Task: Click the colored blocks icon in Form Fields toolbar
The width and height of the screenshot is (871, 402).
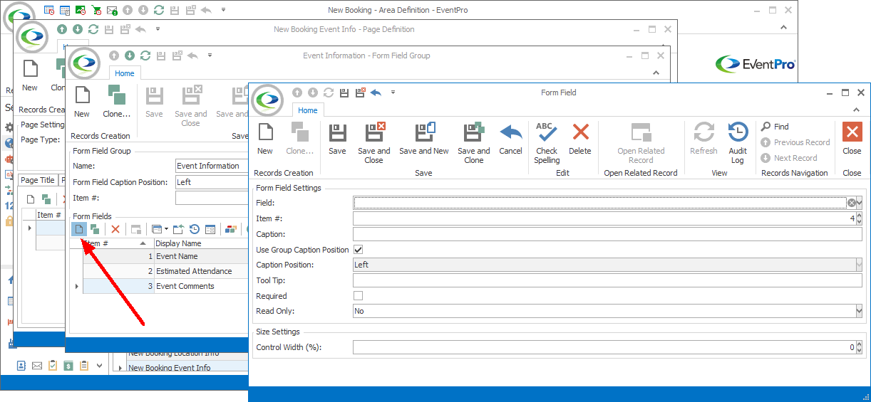Action: pyautogui.click(x=230, y=229)
